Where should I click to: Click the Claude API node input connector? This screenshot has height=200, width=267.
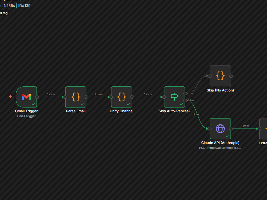(x=210, y=129)
